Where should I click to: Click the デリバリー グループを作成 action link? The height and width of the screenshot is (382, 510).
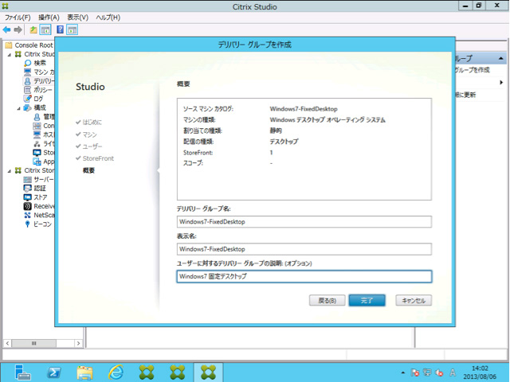[472, 70]
